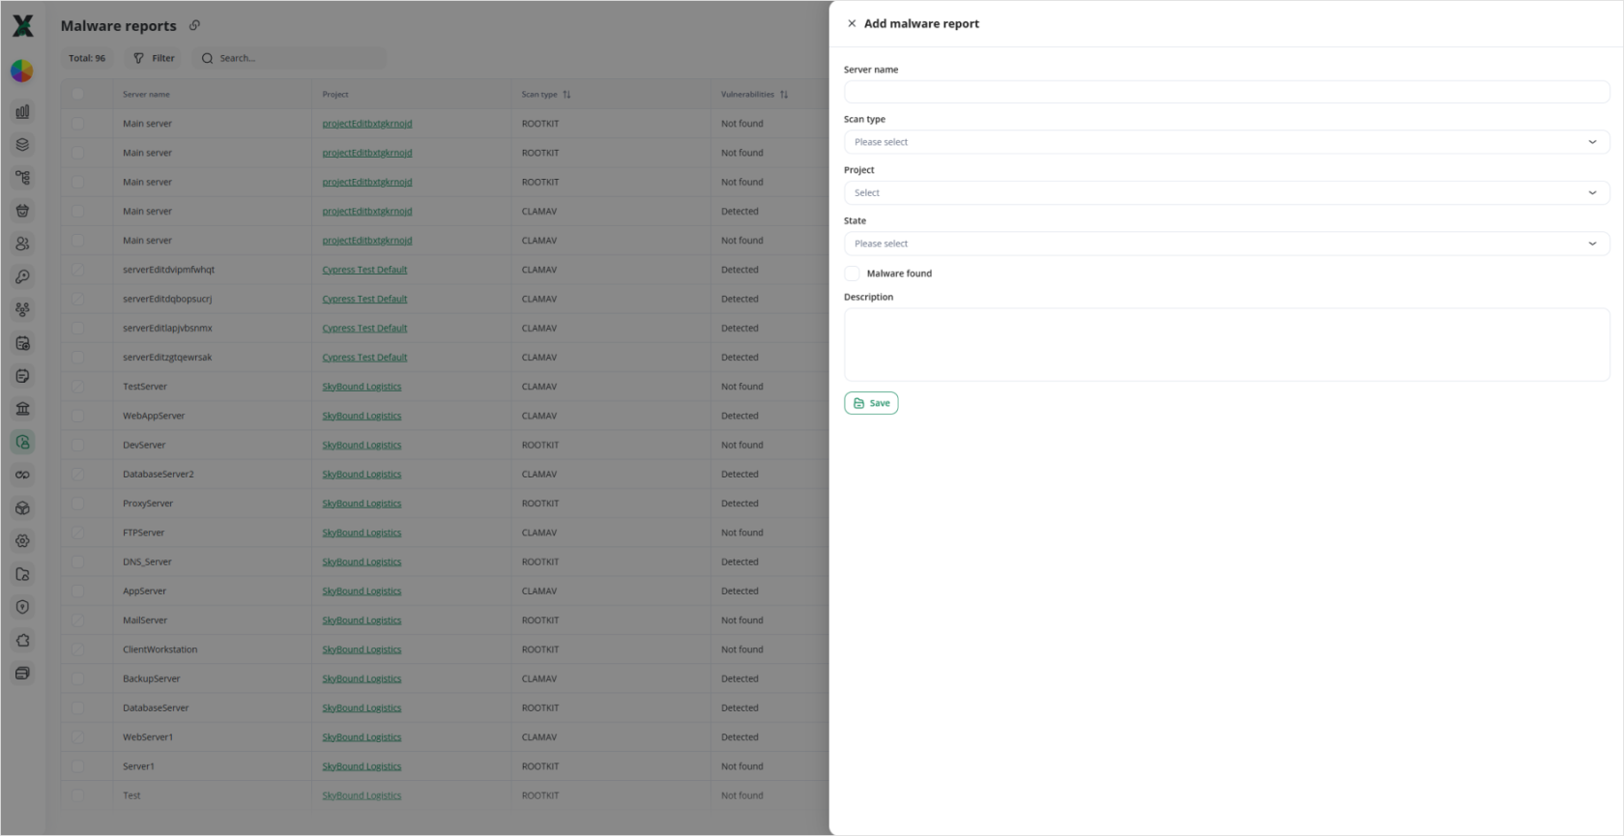
Task: Click the 'Total: 96' count label
Action: [87, 58]
